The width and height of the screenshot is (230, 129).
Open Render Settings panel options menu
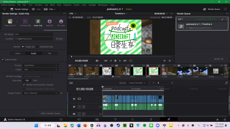pos(64,13)
